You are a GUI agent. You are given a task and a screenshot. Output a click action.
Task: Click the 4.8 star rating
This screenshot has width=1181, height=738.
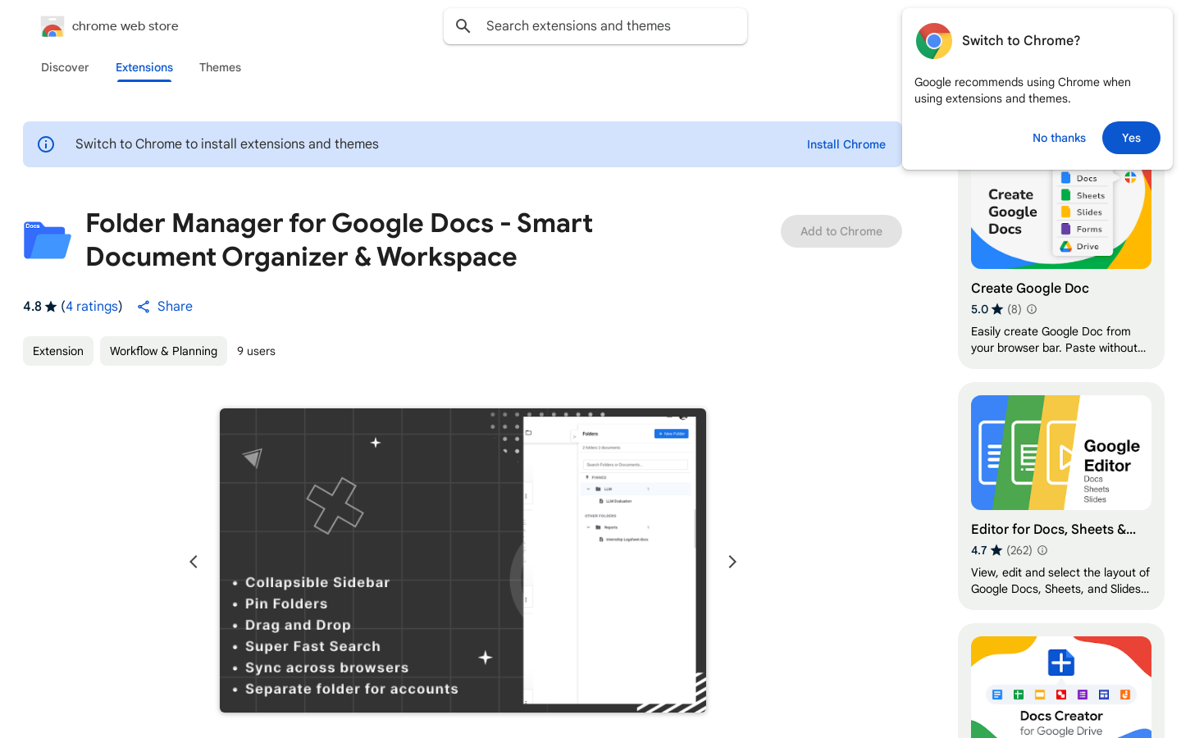point(40,306)
